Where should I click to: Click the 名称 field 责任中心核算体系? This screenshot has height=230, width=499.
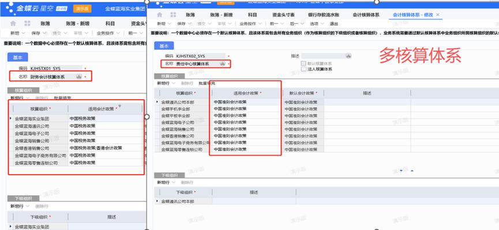coord(200,64)
